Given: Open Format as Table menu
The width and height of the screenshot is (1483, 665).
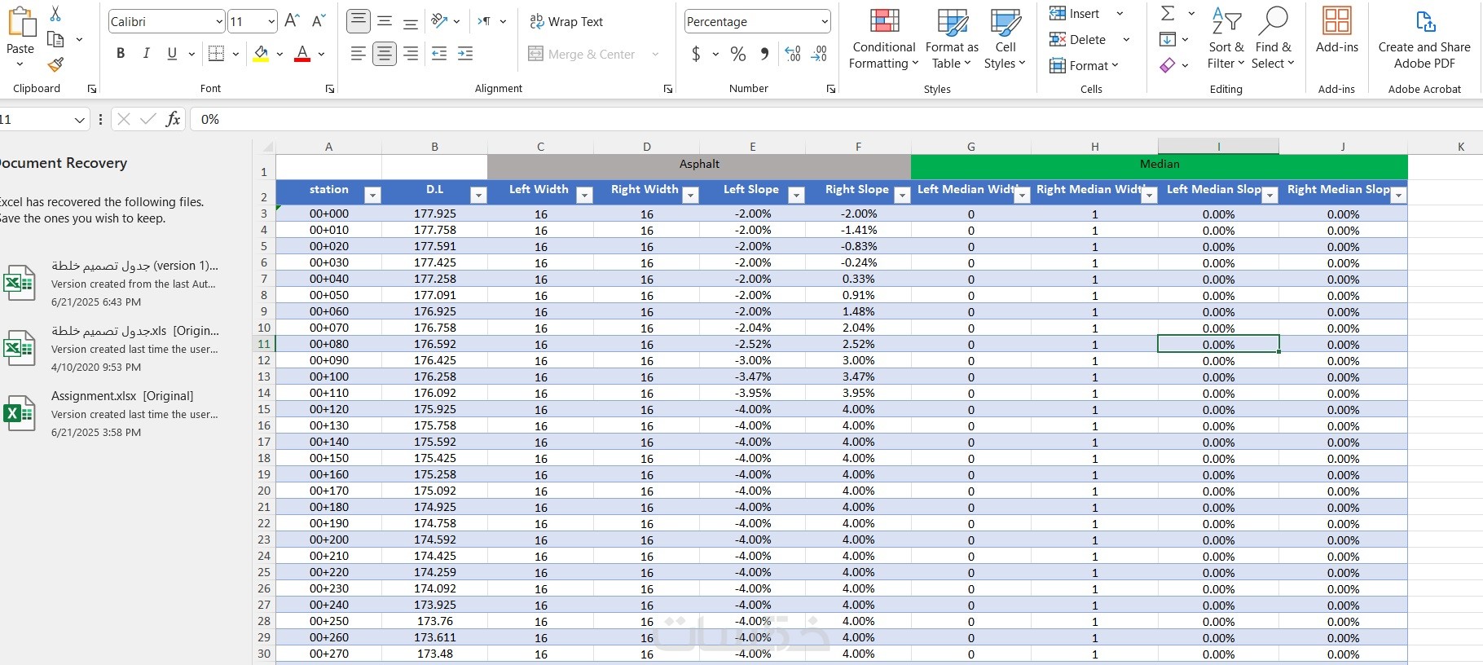Looking at the screenshot, I should [952, 38].
